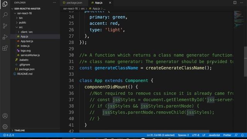Click the cursor position Ln 31, Col 66
Image resolution: width=247 pixels, height=139 pixels.
(x=161, y=135)
